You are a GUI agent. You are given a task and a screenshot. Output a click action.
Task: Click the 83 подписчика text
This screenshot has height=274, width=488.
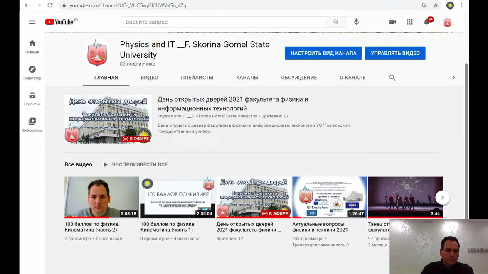click(138, 64)
